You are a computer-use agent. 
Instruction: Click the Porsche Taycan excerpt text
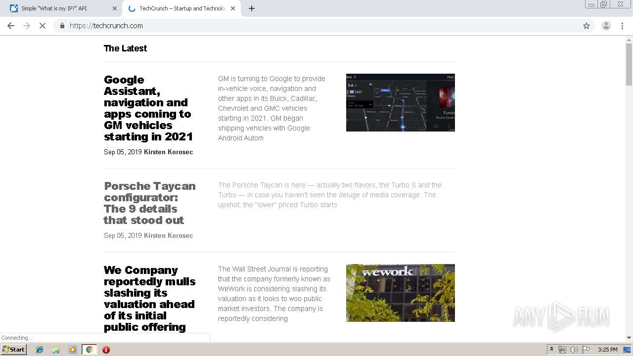coord(330,195)
